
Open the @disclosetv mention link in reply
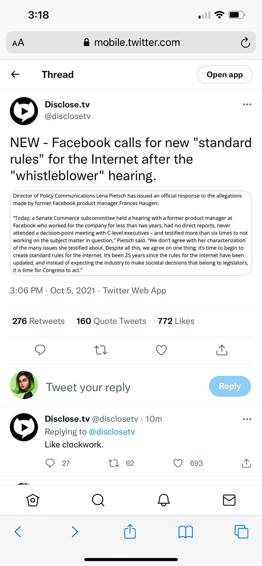[x=112, y=432]
